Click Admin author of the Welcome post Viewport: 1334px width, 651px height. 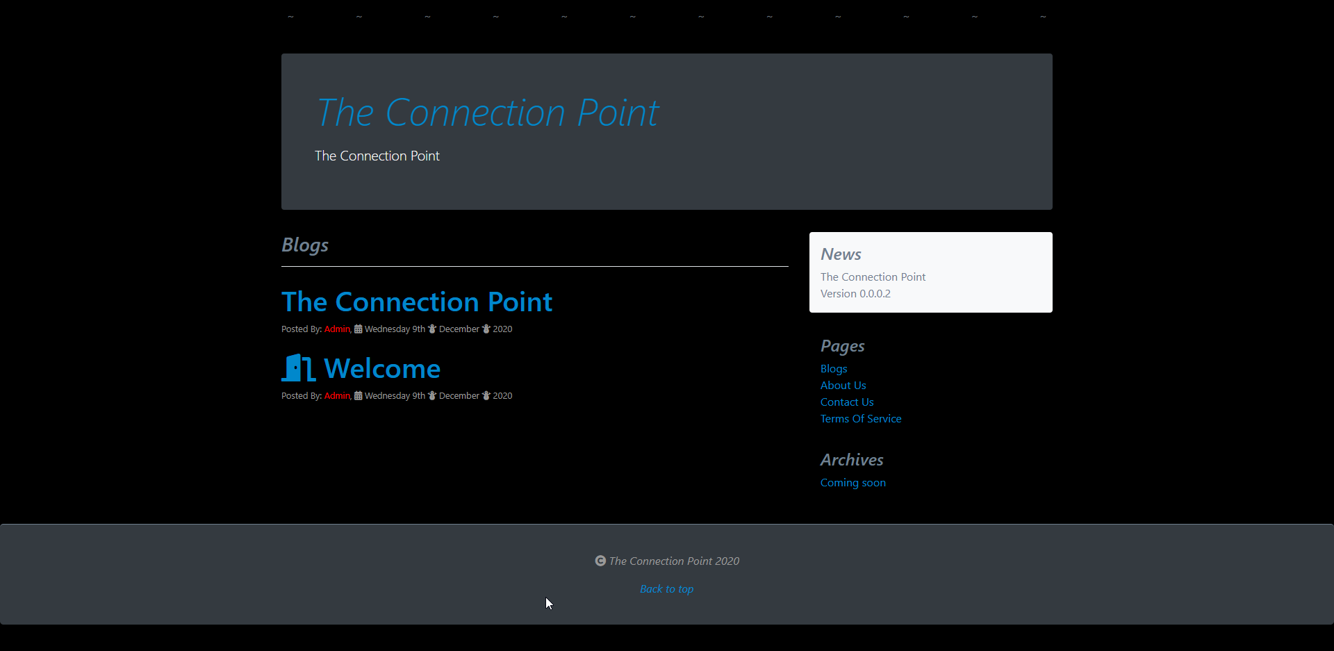click(x=337, y=396)
